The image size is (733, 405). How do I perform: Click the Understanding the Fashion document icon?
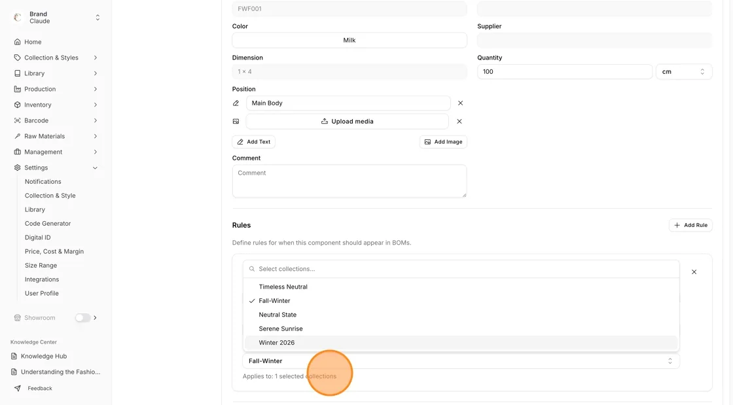click(x=14, y=372)
